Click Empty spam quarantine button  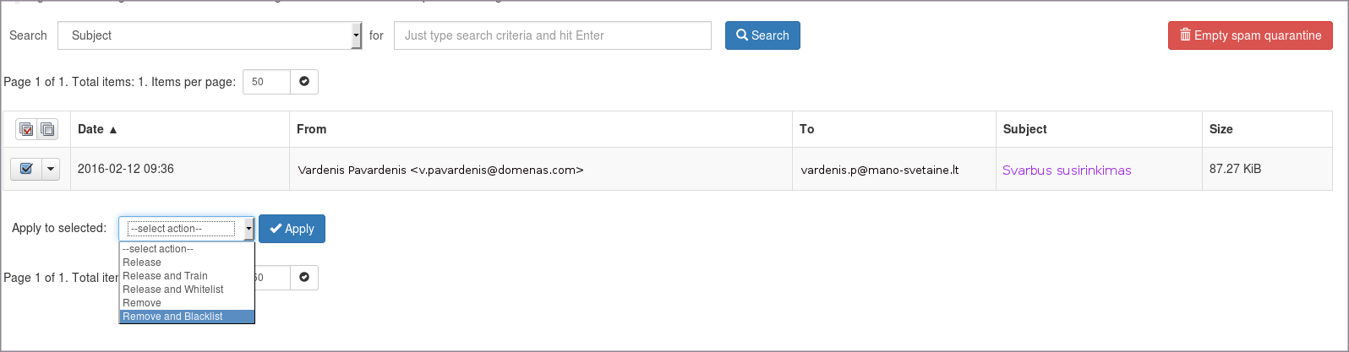pyautogui.click(x=1250, y=35)
